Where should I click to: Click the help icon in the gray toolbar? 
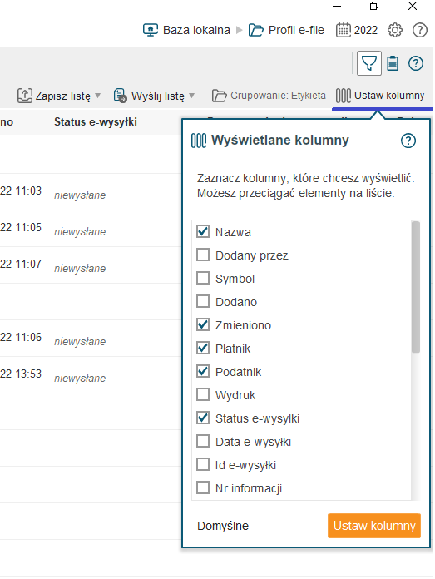416,63
